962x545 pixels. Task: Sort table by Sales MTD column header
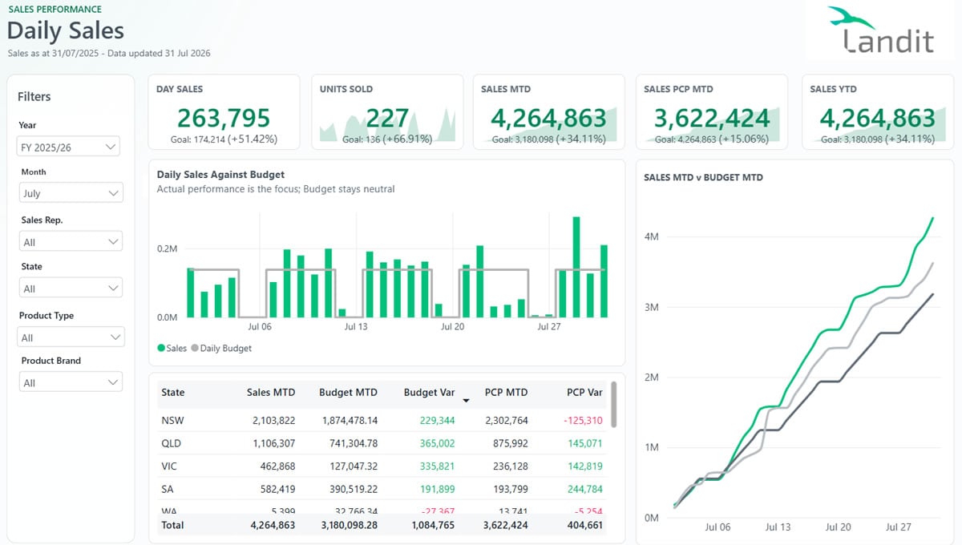[x=271, y=393]
